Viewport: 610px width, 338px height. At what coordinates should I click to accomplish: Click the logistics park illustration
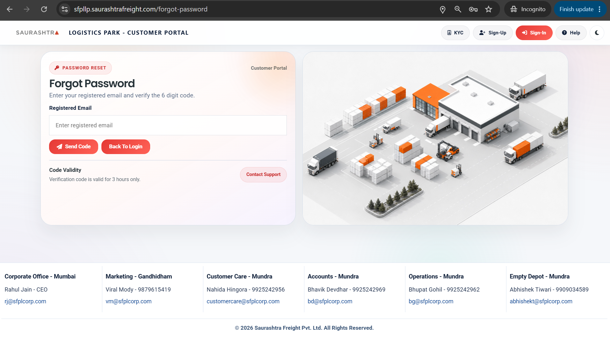(x=435, y=138)
